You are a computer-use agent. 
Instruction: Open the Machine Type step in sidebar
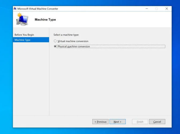tap(31, 40)
